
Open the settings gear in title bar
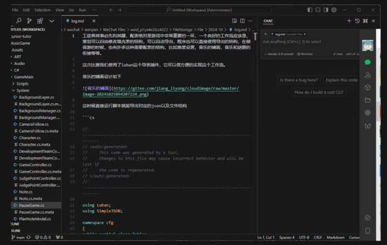coord(334,10)
